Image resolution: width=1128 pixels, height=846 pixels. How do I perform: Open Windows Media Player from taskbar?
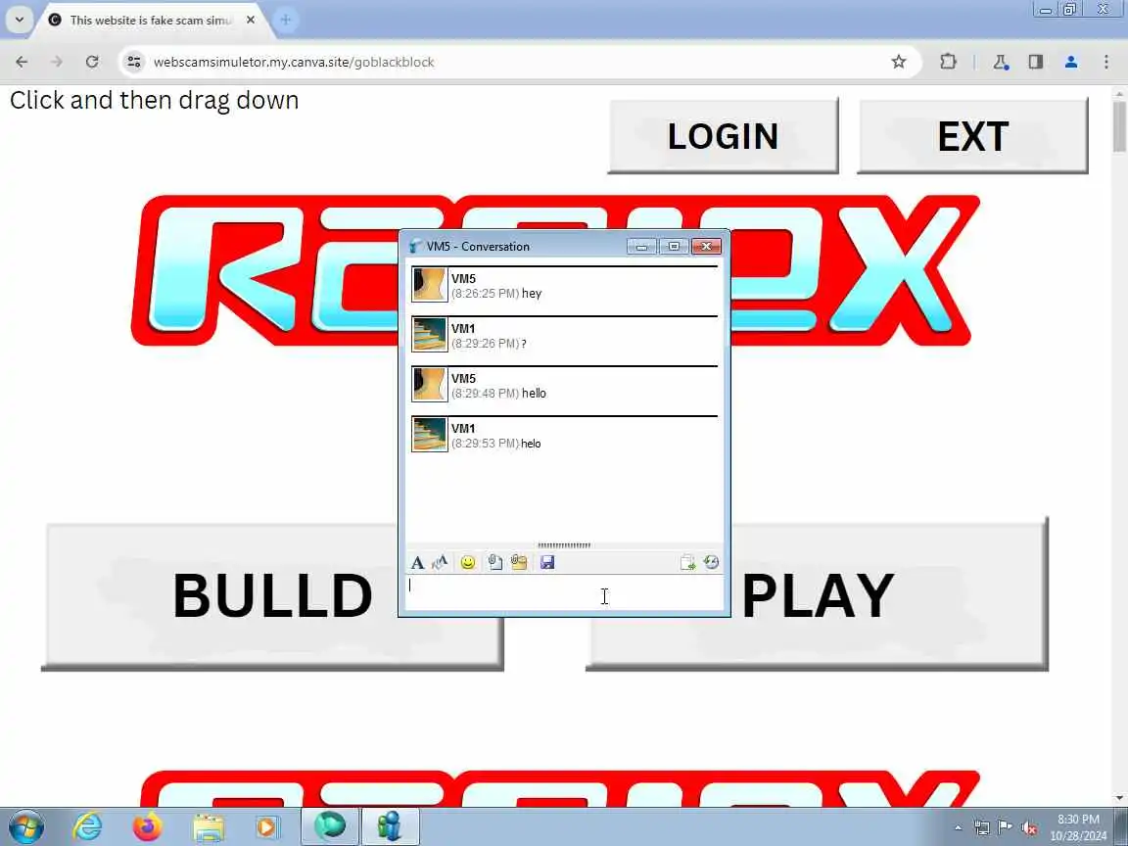[x=267, y=827]
